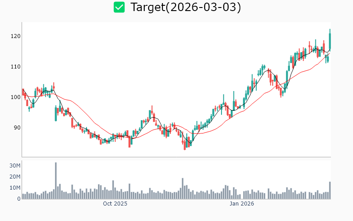Click the 100 price axis label

(x=15, y=97)
